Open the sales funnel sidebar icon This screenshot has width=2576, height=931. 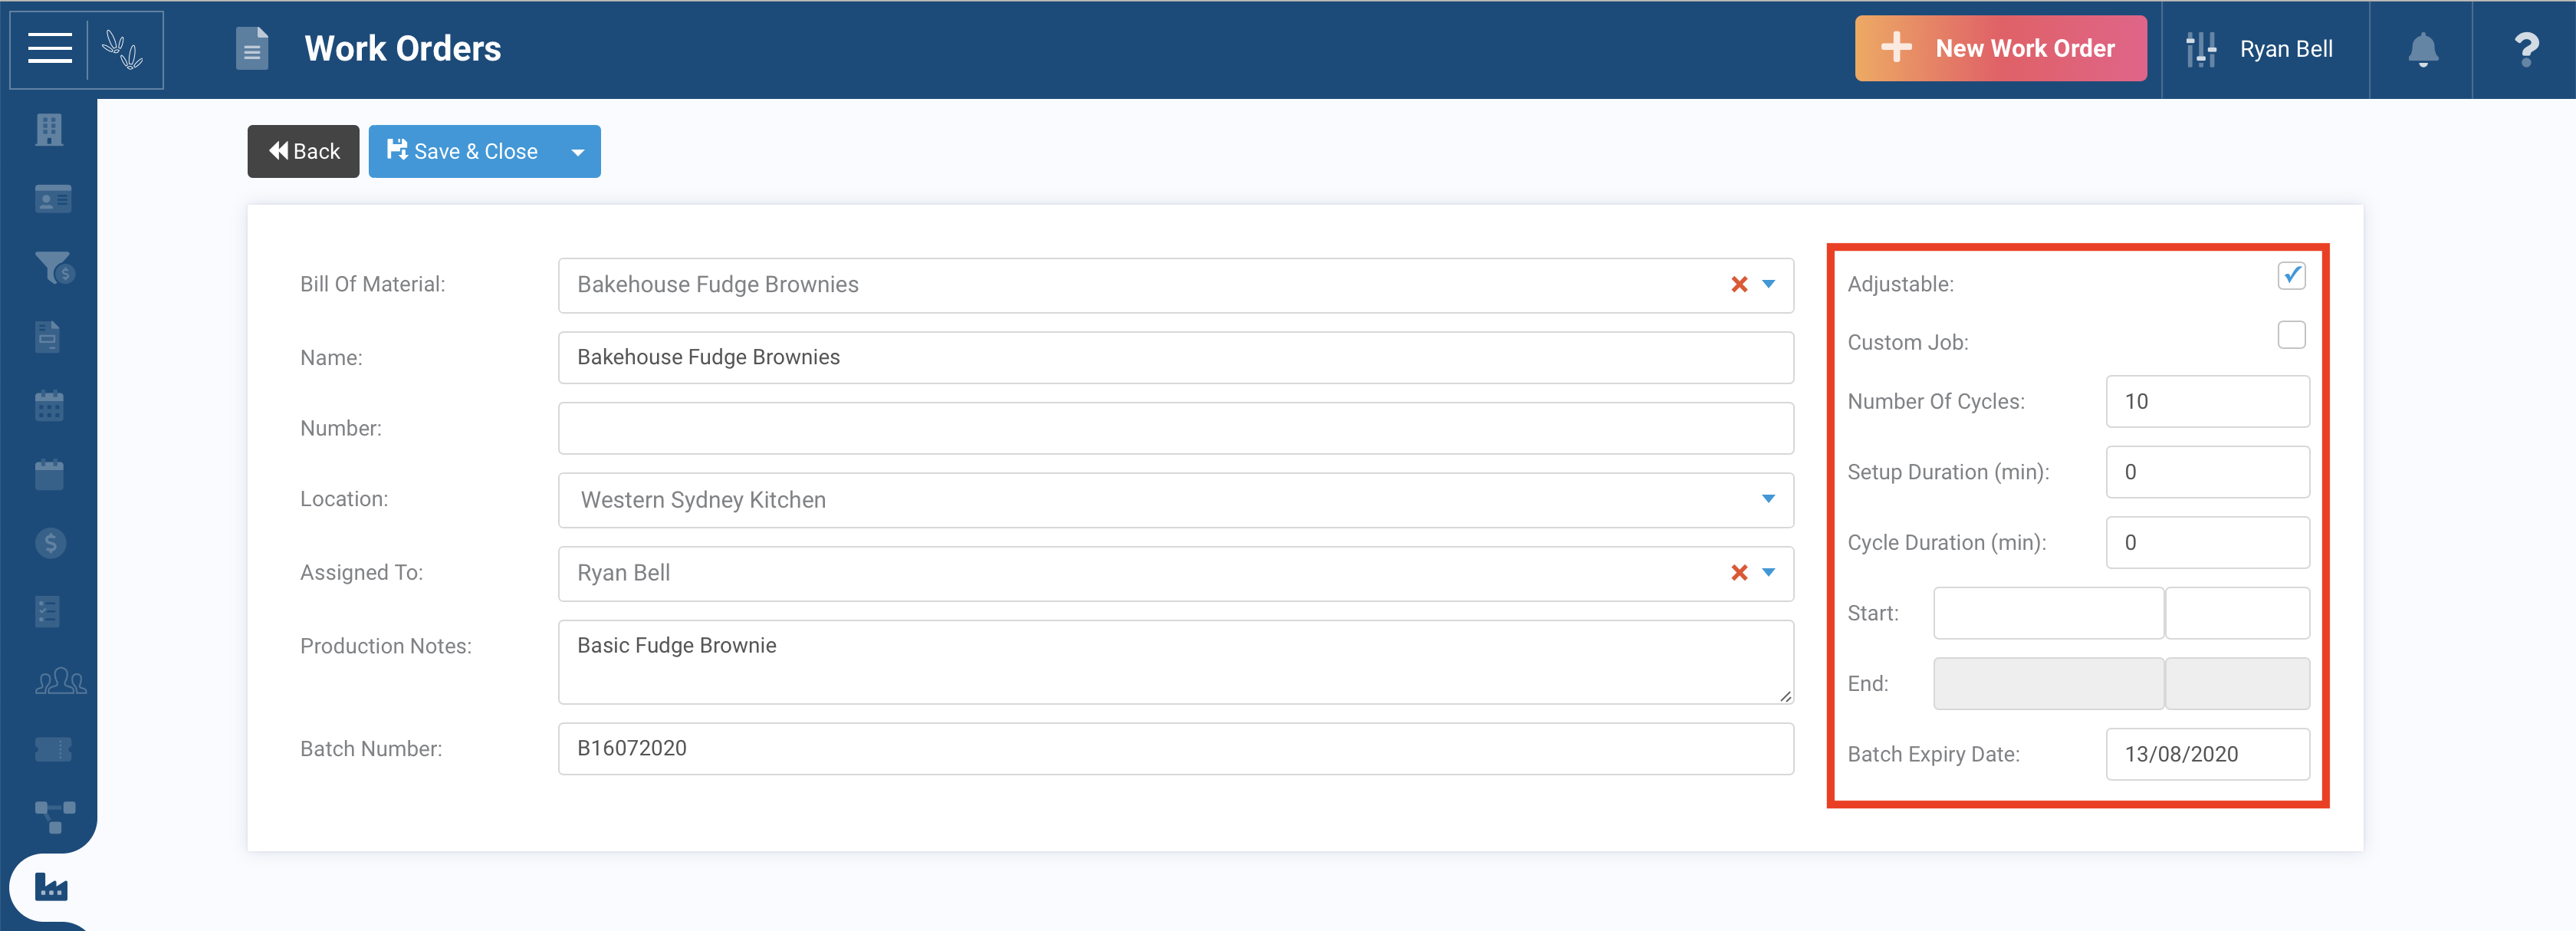point(54,267)
